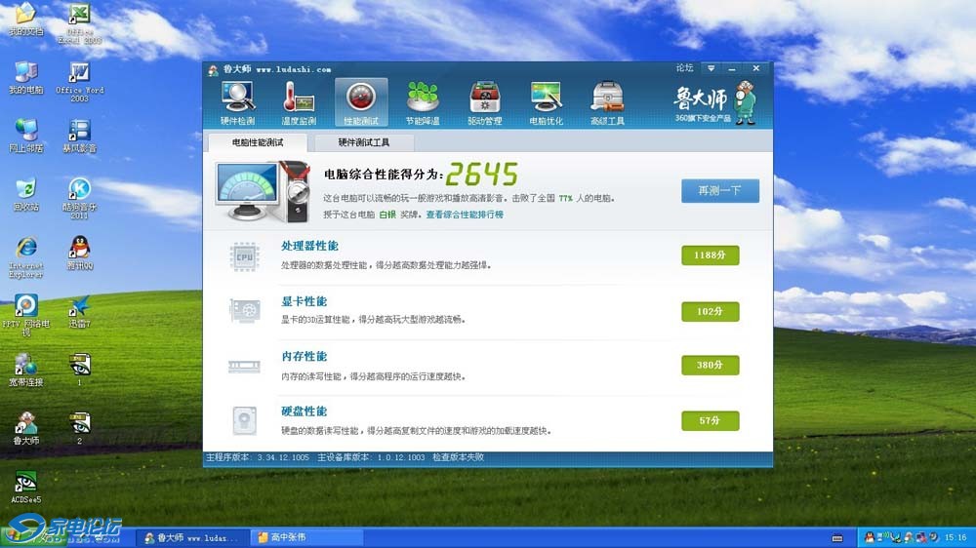This screenshot has height=548, width=976.
Task: Select the 电脑性能测试 tab
Action: (257, 142)
